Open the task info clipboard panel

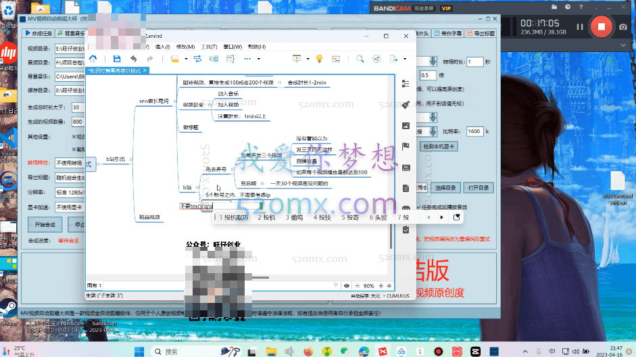pyautogui.click(x=406, y=230)
